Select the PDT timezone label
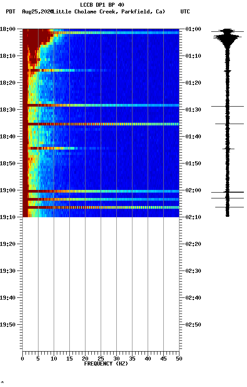Image resolution: width=247 pixels, height=387 pixels. [11, 12]
